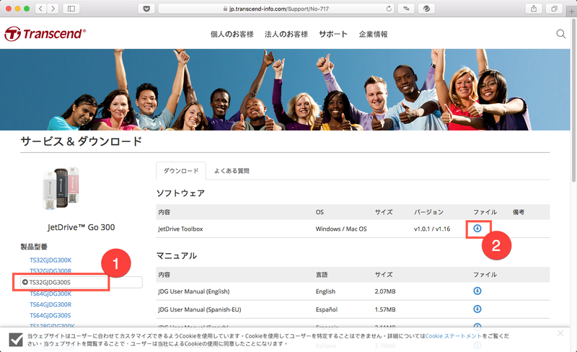Screen dimensions: 577x352
Task: Open the 企業情報 menu
Action: 373,34
